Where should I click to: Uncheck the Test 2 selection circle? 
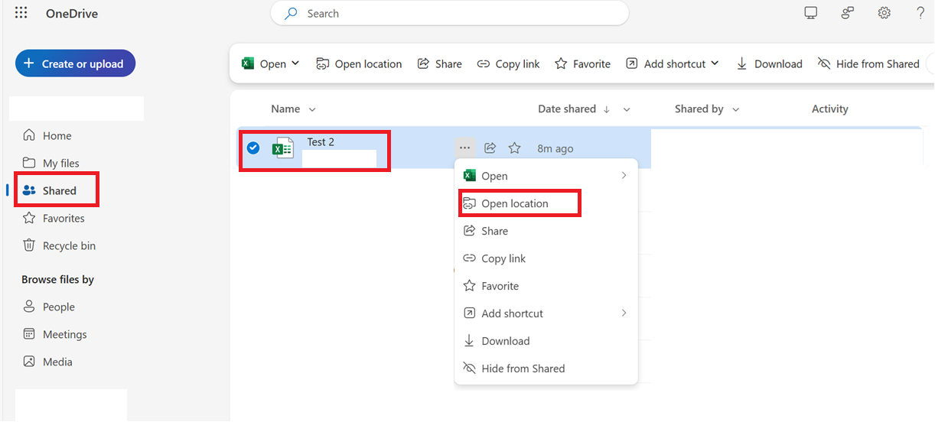(253, 148)
